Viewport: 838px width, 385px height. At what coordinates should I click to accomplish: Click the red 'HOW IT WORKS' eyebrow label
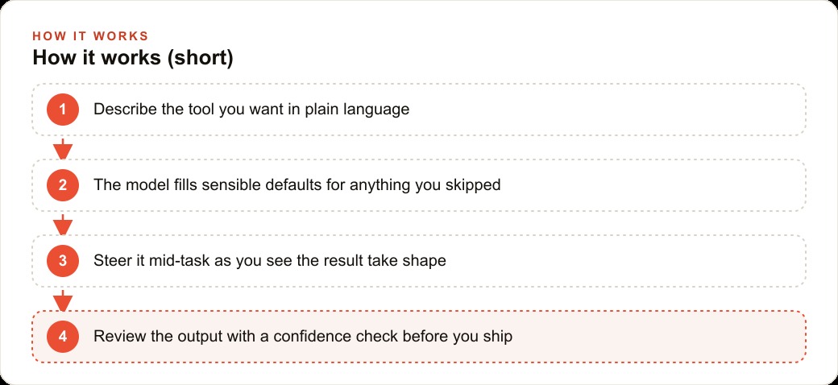click(x=90, y=36)
